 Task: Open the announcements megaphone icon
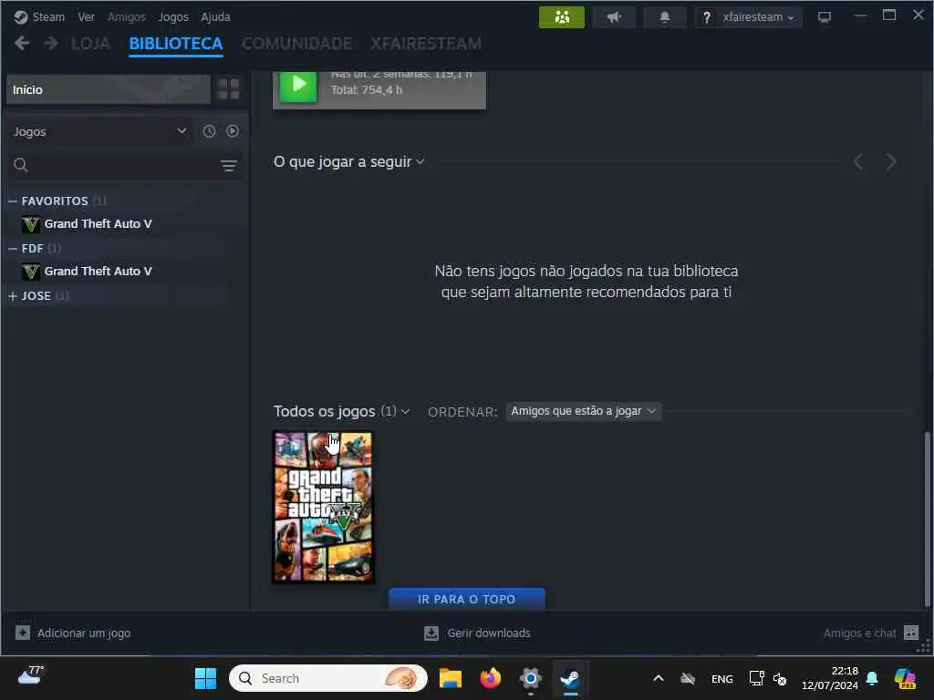614,16
